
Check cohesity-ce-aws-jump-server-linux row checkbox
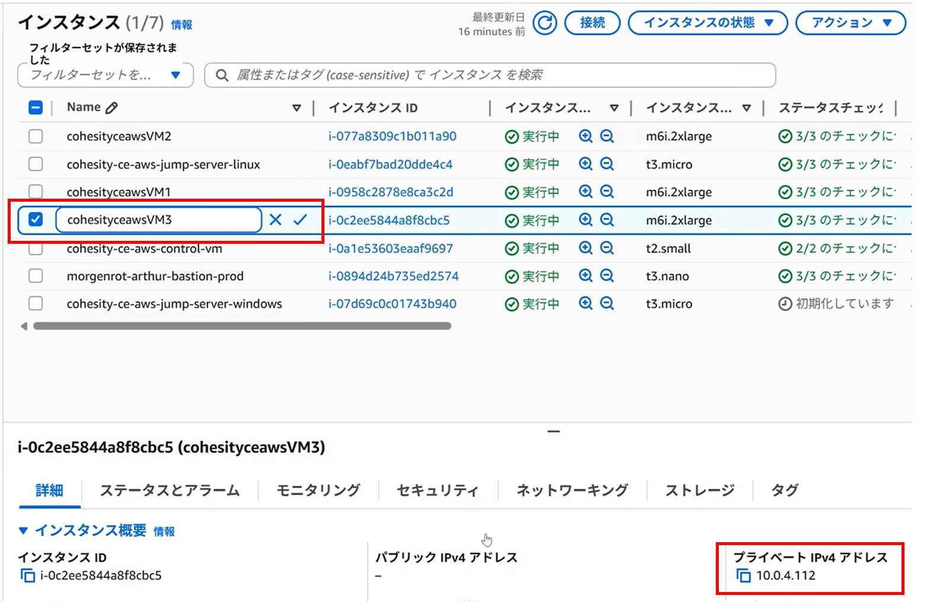(36, 164)
